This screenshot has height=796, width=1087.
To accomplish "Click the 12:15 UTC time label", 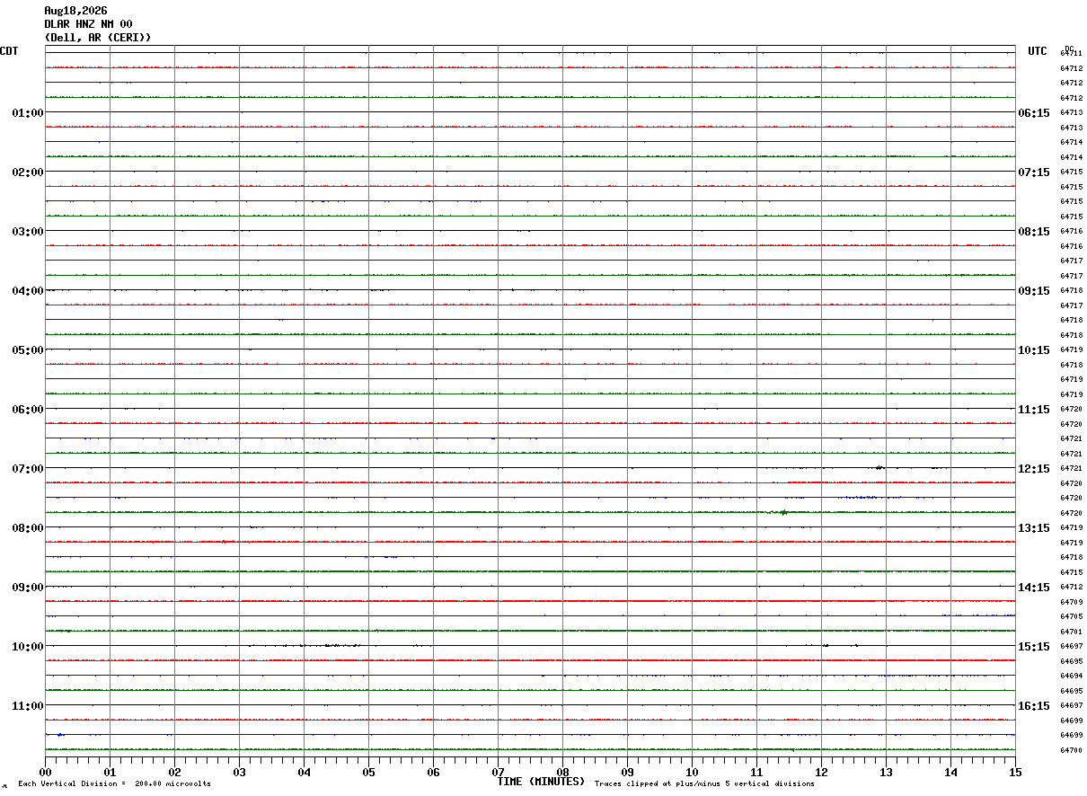I will (1034, 469).
